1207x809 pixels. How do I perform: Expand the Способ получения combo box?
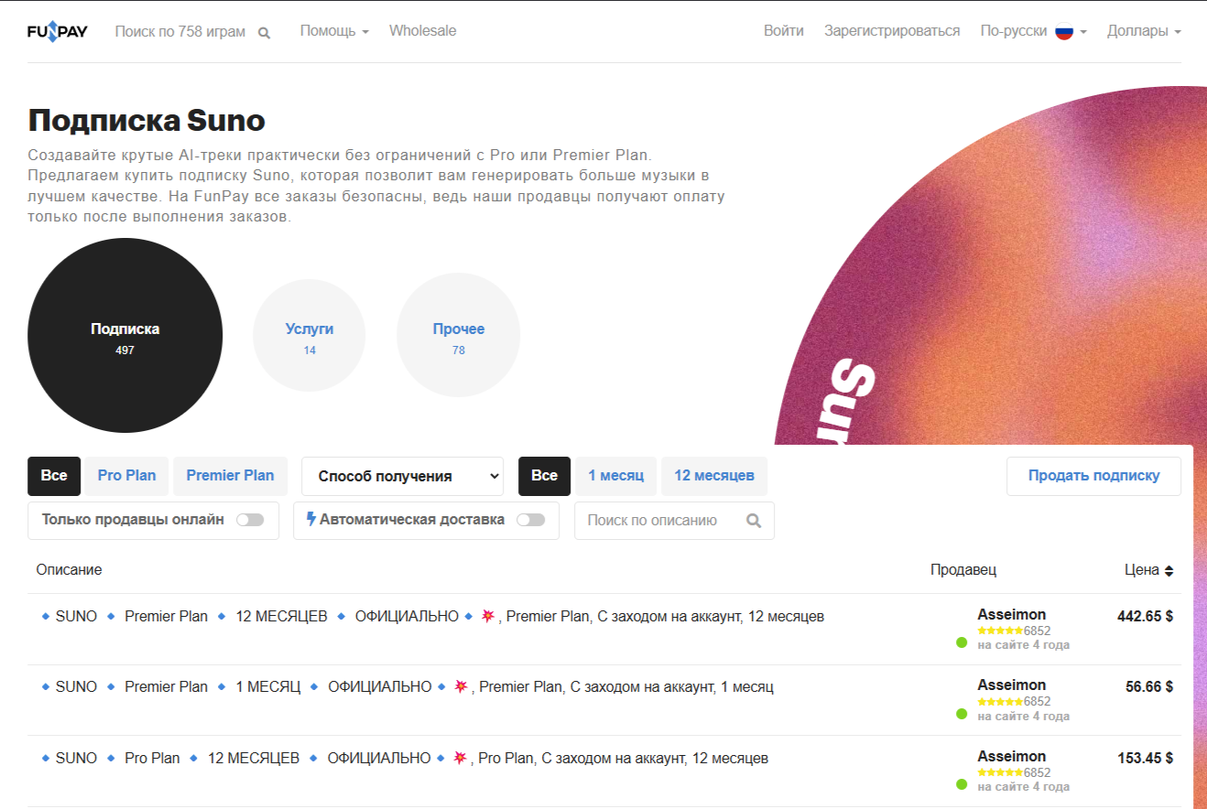402,476
